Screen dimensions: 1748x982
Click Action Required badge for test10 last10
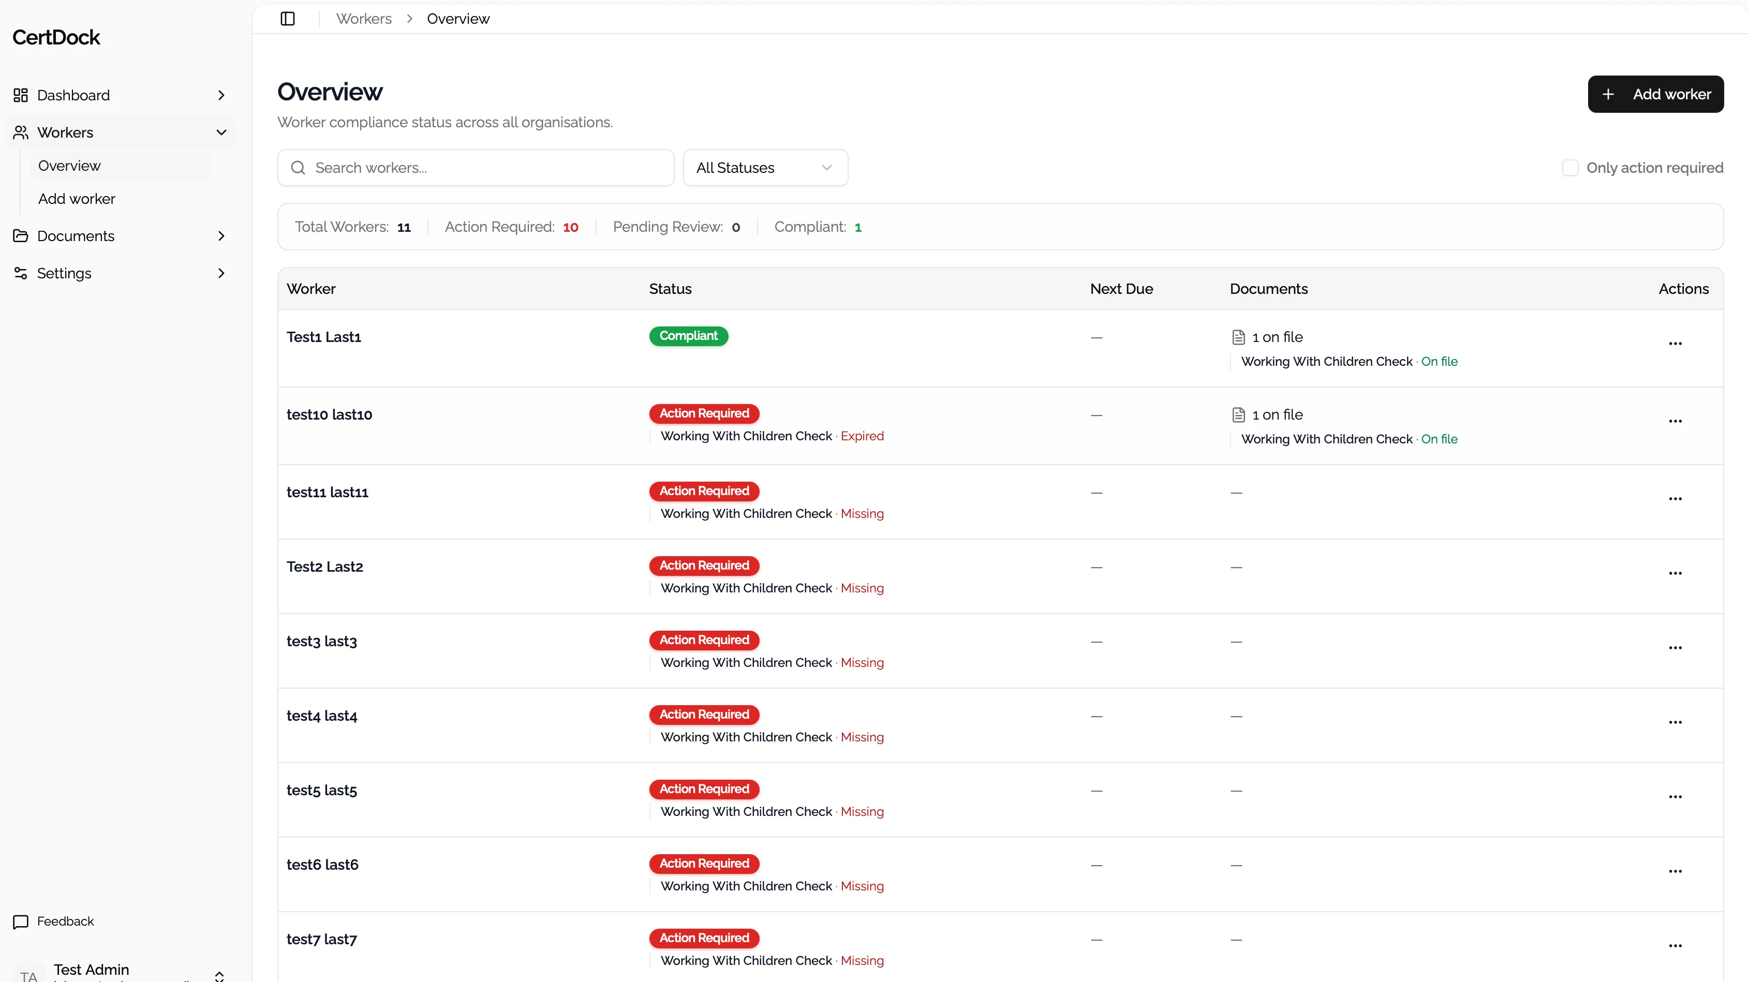(704, 413)
